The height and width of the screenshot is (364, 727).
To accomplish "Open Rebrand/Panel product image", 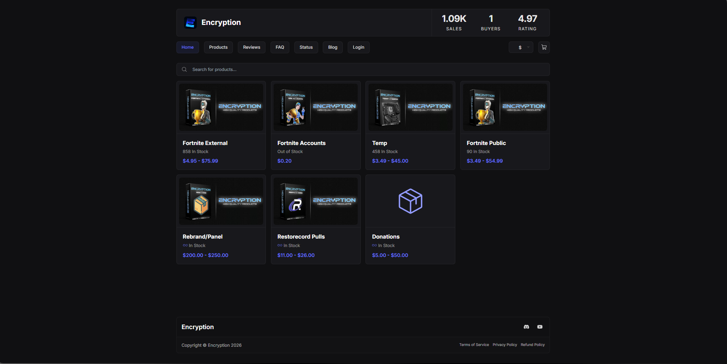I will 221,201.
